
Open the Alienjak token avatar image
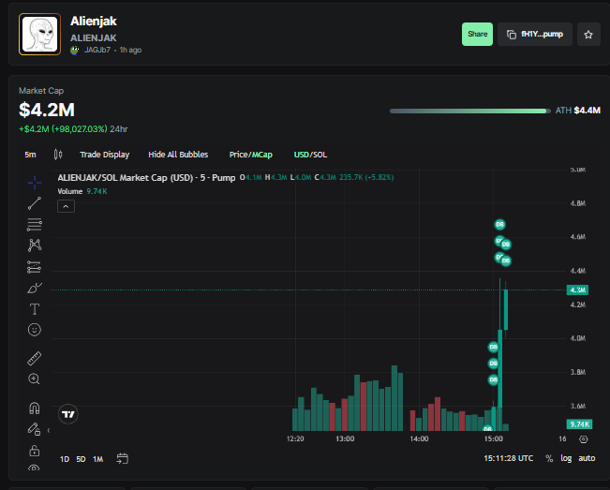pyautogui.click(x=39, y=35)
